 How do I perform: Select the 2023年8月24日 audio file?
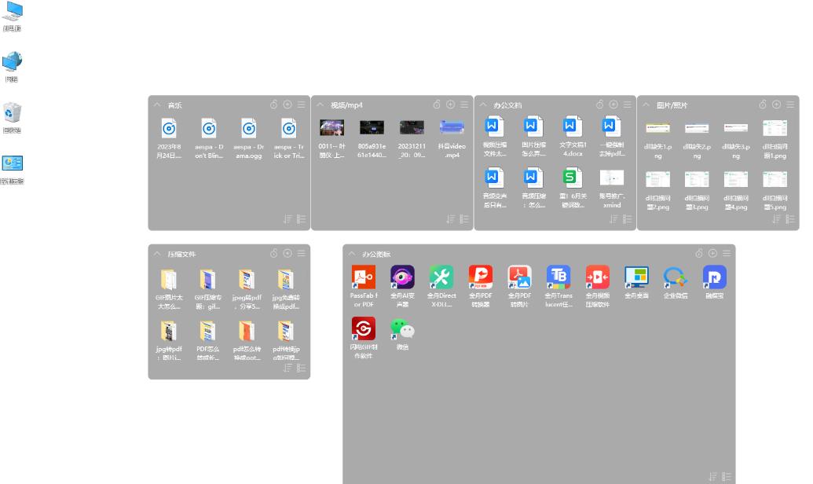pyautogui.click(x=169, y=129)
